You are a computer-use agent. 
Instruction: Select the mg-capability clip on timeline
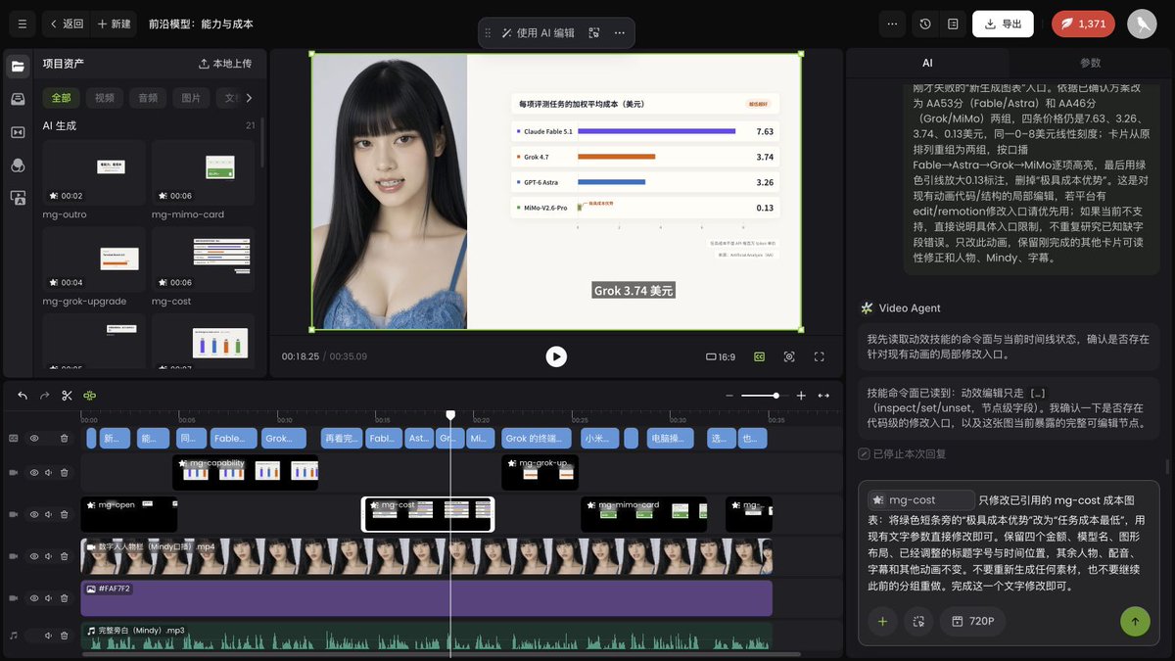tap(246, 472)
